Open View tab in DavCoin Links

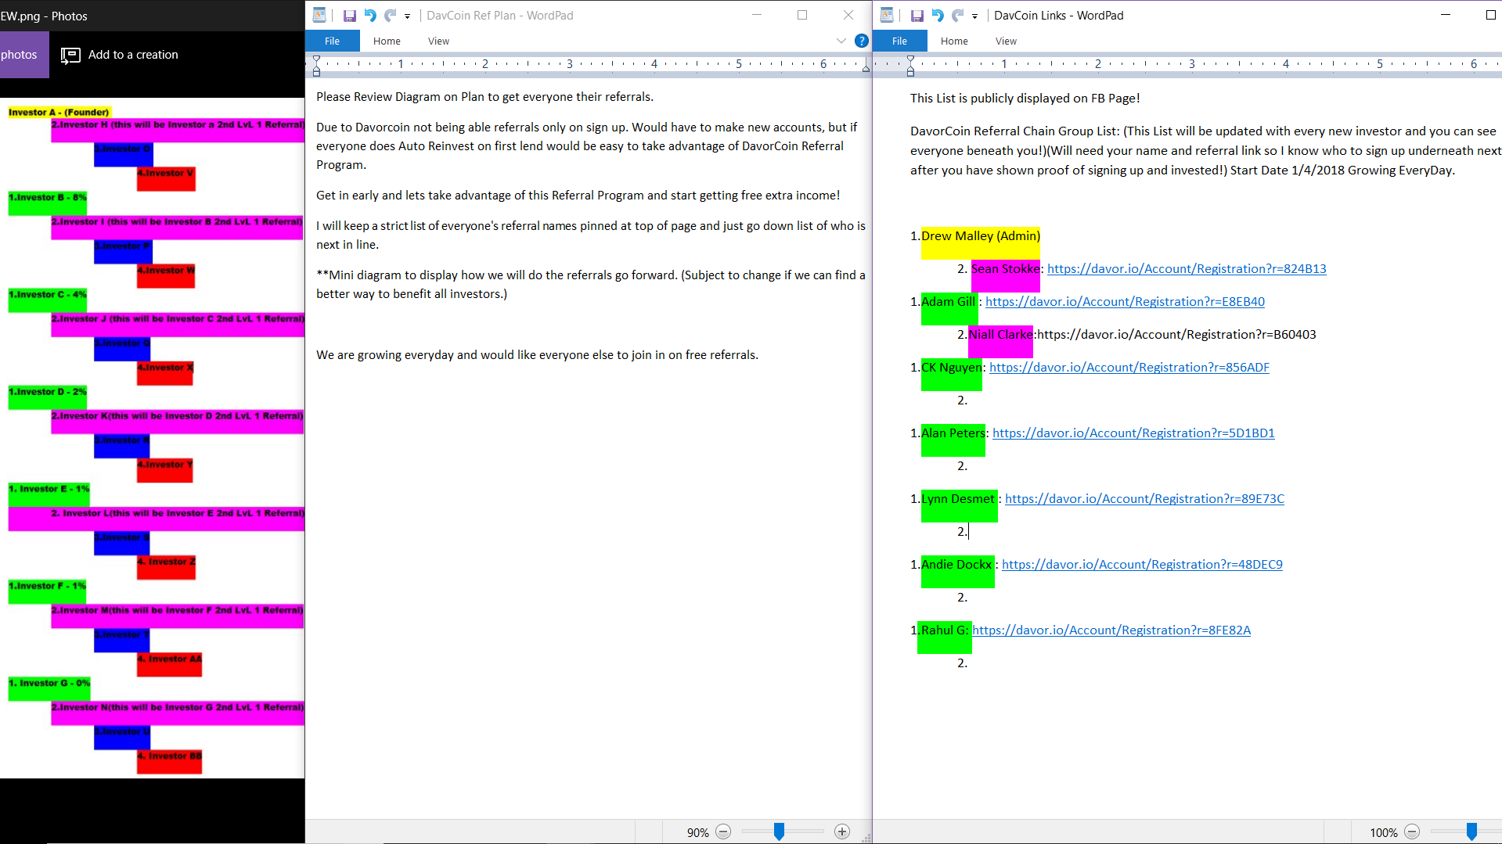coord(1006,41)
